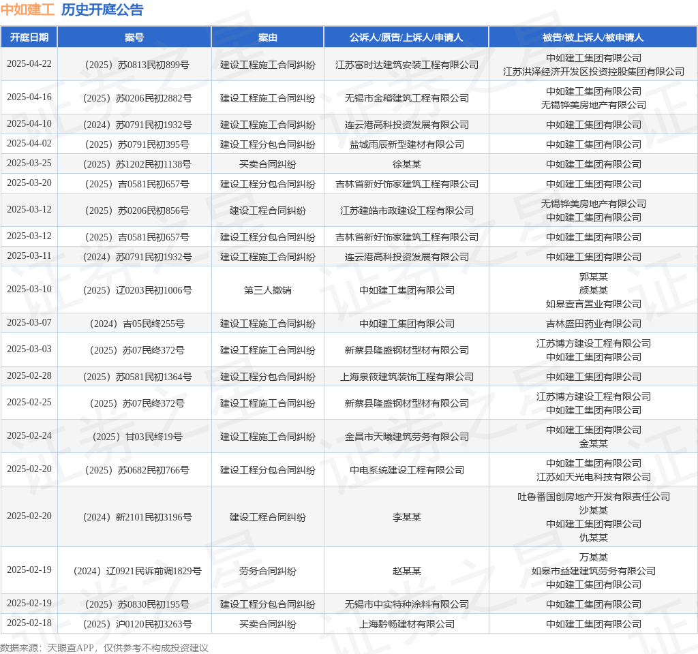The height and width of the screenshot is (654, 698).
Task: Select cause 劳务合同纠纷
Action: click(267, 571)
